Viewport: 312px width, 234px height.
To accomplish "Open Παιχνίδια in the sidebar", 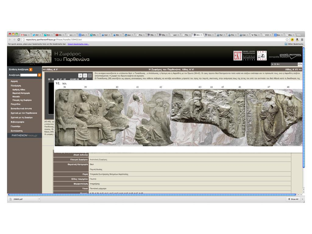I will [16, 104].
